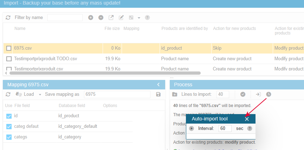Image resolution: width=304 pixels, height=150 pixels.
Task: Click the Filter by name input field
Action: [65, 18]
